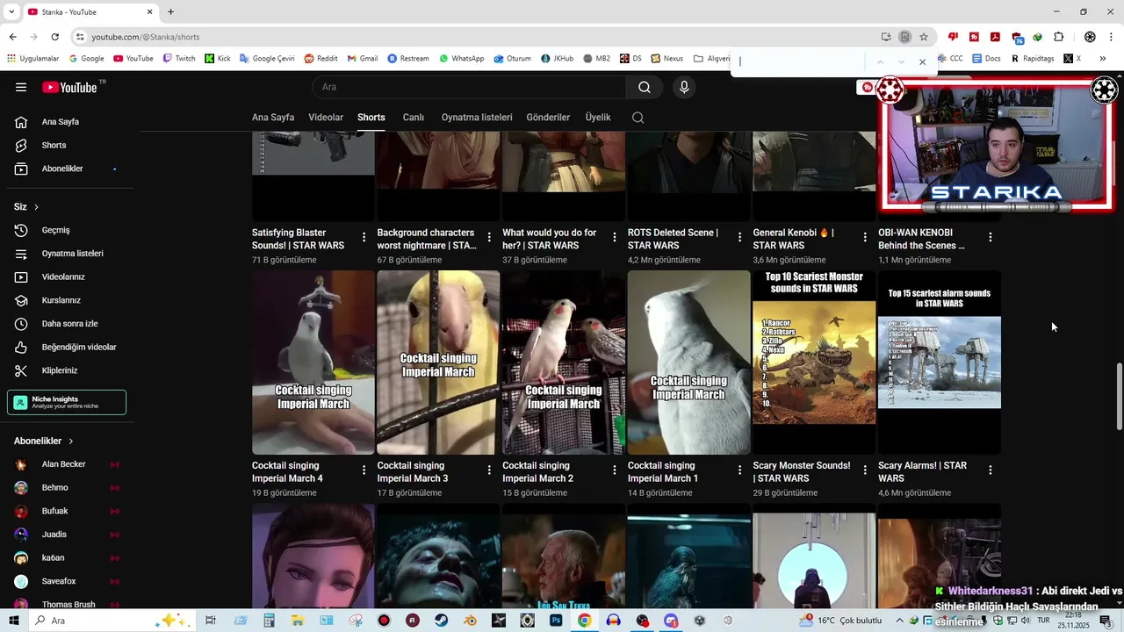This screenshot has width=1124, height=632.
Task: Switch to the Ana Sayfa channel tab
Action: (273, 118)
